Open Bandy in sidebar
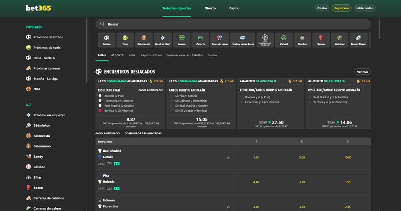Screen dimensions: 401x211 click(x=34, y=157)
